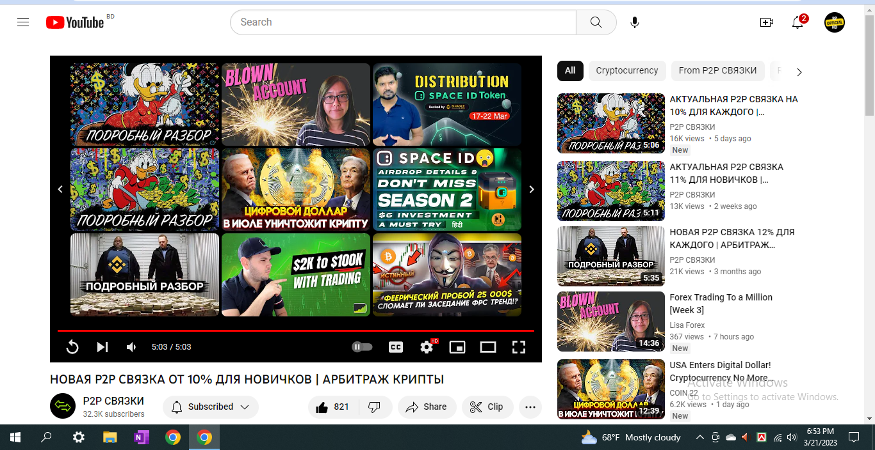Open endscreen Blown Account video
The image size is (875, 450).
pos(296,104)
